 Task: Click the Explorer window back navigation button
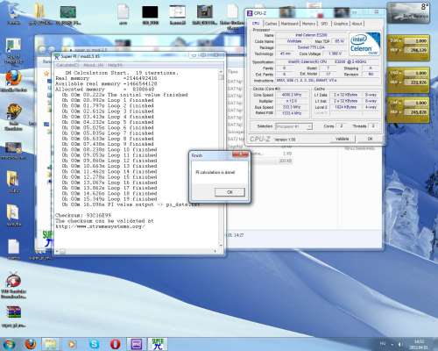click(x=41, y=50)
